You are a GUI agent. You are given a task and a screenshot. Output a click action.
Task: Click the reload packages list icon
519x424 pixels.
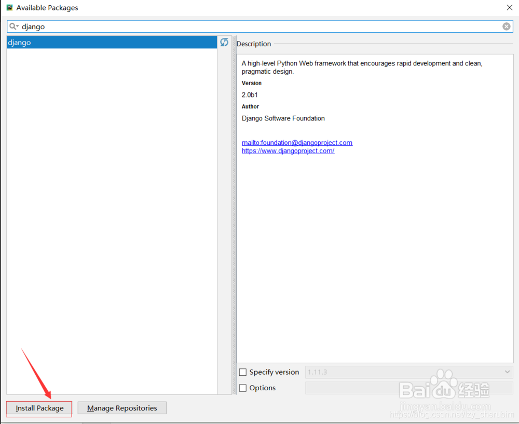pyautogui.click(x=224, y=42)
